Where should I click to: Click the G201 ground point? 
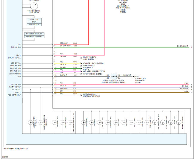tap(134, 77)
